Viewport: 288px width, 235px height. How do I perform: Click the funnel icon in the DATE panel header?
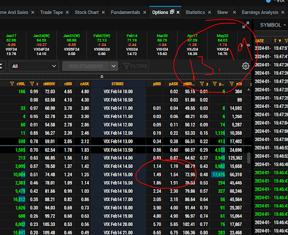point(286,40)
